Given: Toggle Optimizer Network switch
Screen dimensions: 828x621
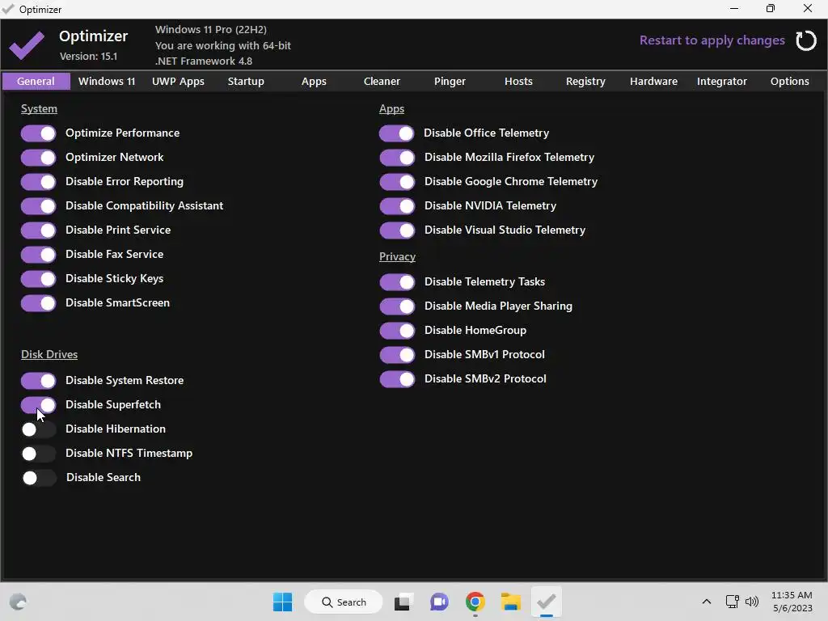Looking at the screenshot, I should tap(39, 158).
